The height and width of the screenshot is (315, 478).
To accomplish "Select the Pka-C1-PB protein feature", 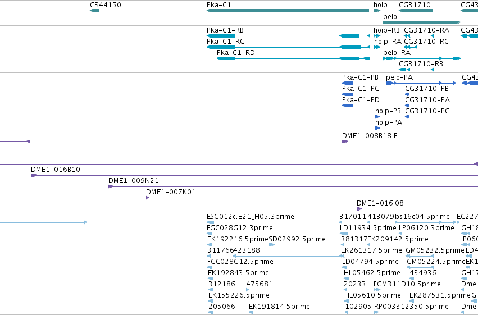I will pos(347,83).
